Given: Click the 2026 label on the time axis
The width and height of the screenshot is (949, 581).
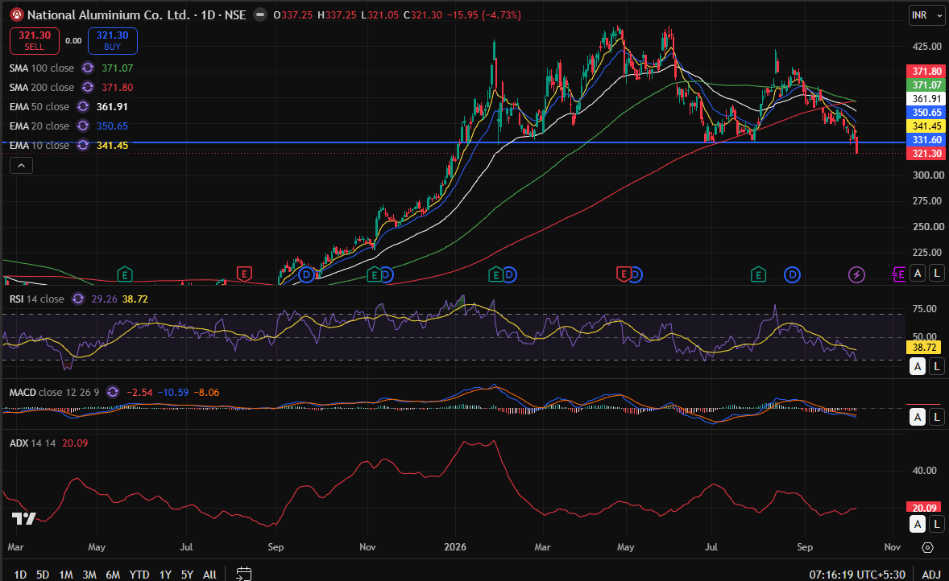Looking at the screenshot, I should point(455,547).
